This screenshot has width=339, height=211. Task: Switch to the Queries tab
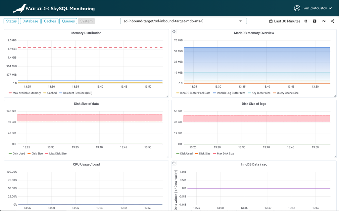[68, 21]
